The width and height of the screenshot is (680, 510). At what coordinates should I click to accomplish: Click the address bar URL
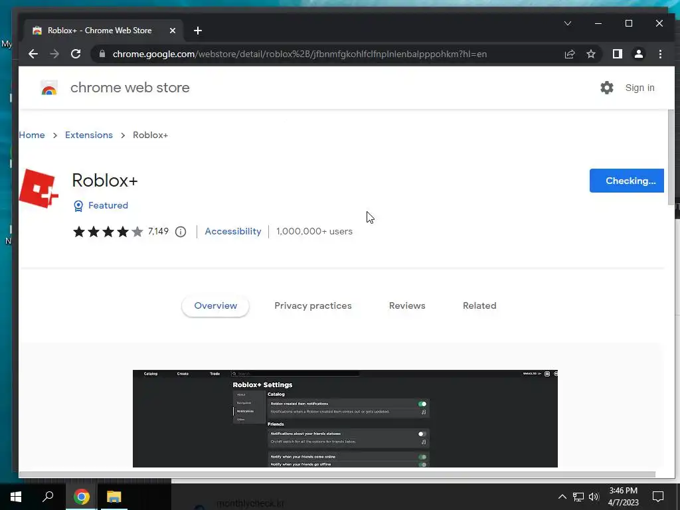coord(299,54)
